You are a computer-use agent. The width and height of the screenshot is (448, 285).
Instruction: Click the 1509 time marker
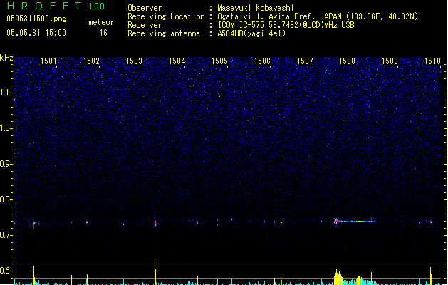pyautogui.click(x=390, y=61)
